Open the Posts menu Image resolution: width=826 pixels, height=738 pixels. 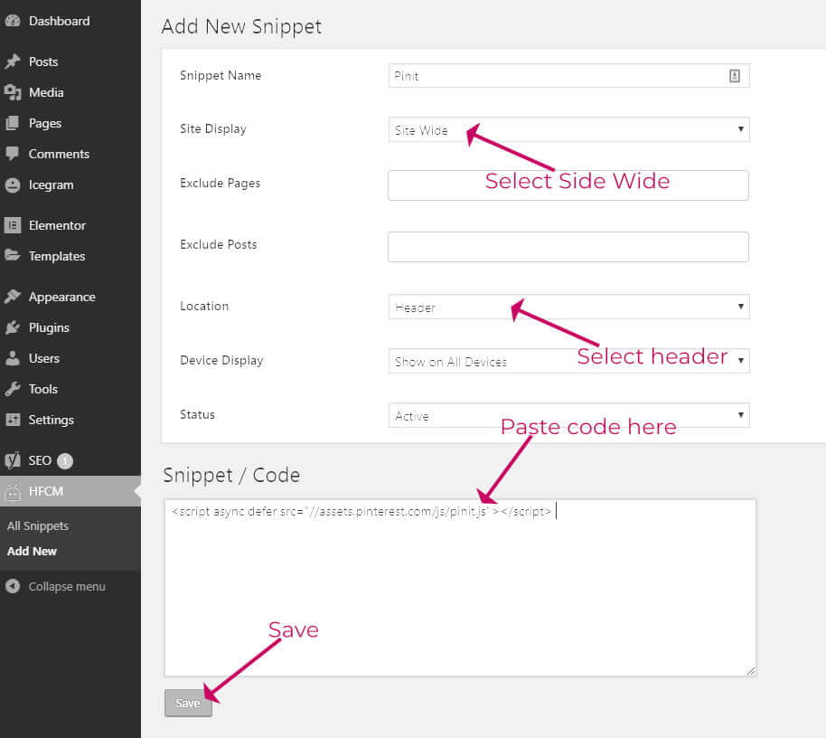[x=70, y=61]
